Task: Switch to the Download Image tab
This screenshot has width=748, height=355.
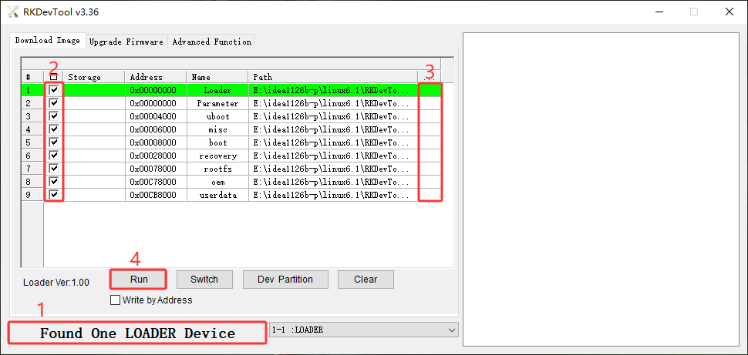Action: [48, 41]
